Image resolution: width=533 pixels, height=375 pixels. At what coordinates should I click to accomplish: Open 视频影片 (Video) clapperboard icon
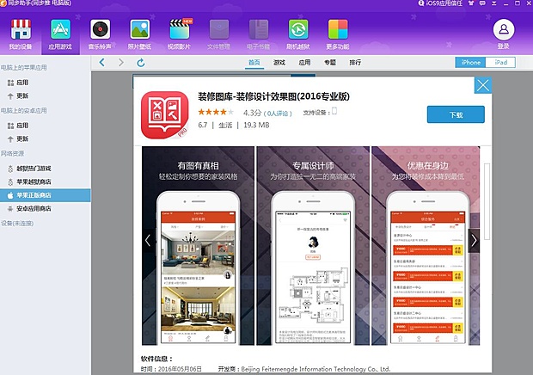(180, 33)
